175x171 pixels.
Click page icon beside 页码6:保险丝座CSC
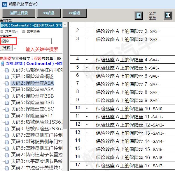(x=7, y=109)
